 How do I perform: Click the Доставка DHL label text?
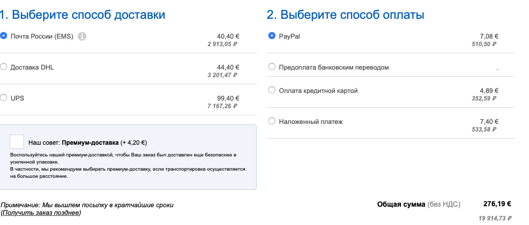pyautogui.click(x=32, y=67)
